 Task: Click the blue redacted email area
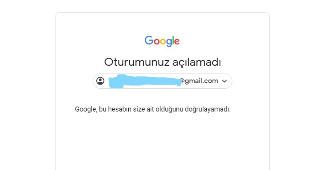click(145, 81)
